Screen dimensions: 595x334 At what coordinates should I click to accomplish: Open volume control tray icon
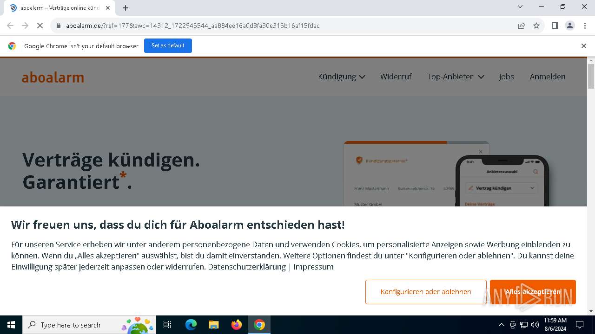click(x=535, y=325)
